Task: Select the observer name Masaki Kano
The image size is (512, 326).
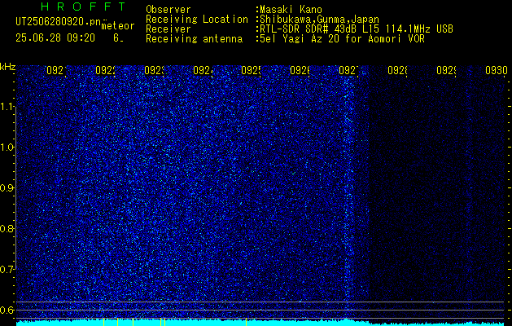Action: coord(289,10)
